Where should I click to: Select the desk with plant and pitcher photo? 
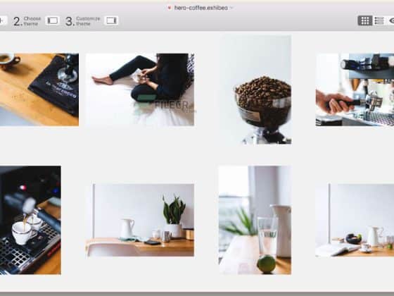point(140,220)
